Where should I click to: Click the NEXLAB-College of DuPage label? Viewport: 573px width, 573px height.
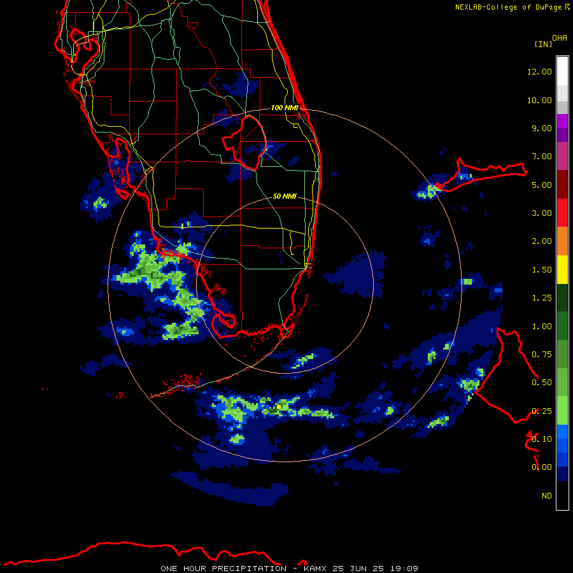(508, 7)
